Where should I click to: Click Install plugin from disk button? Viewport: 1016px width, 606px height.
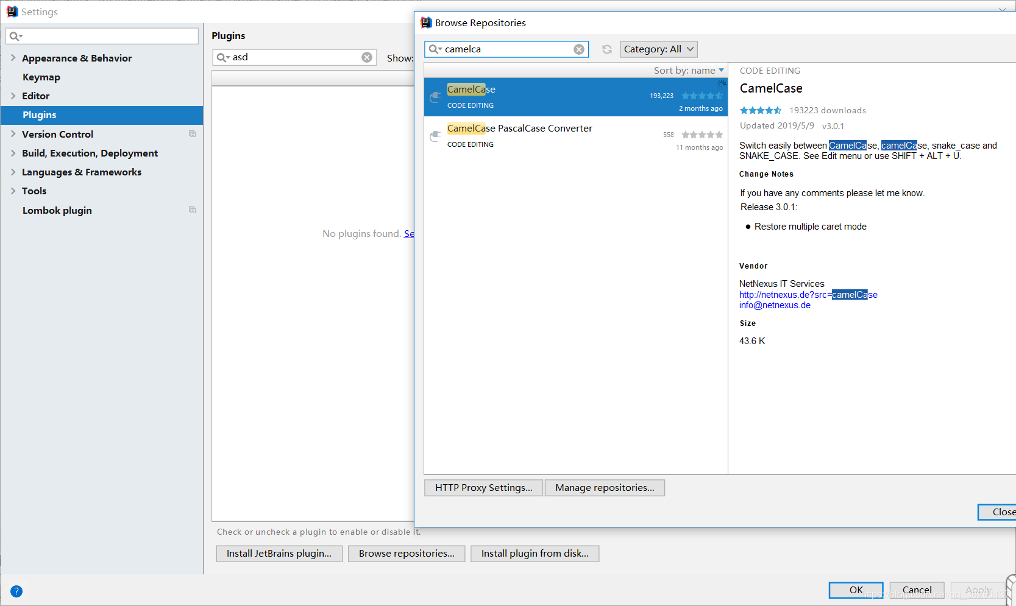pyautogui.click(x=535, y=554)
